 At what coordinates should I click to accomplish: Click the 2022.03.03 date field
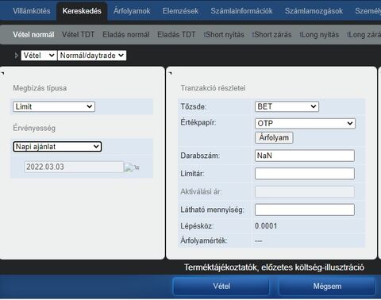click(74, 167)
